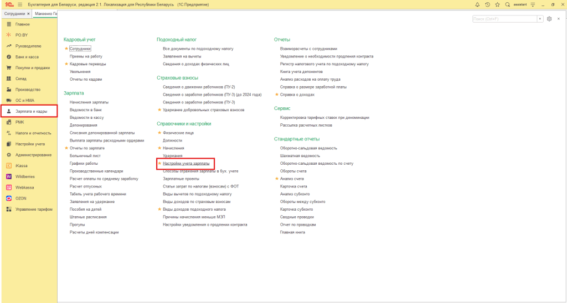Open the Настройки учета sidebar section
This screenshot has width=567, height=303.
point(29,144)
